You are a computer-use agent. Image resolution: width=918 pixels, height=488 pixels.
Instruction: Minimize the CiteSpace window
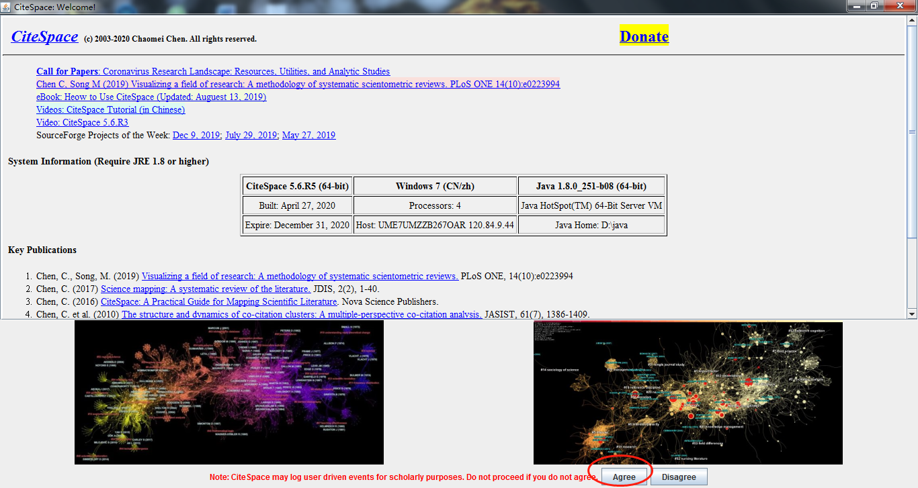[x=856, y=5]
